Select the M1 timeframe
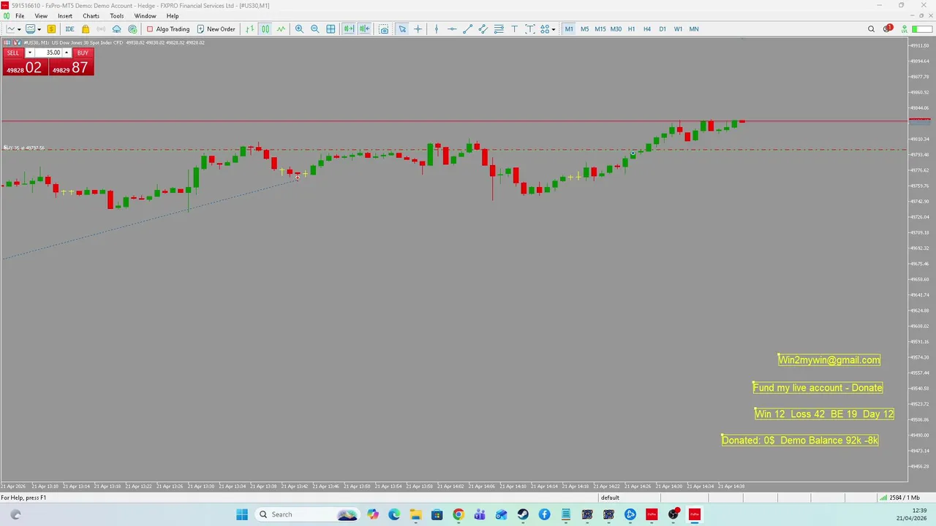 pyautogui.click(x=569, y=29)
